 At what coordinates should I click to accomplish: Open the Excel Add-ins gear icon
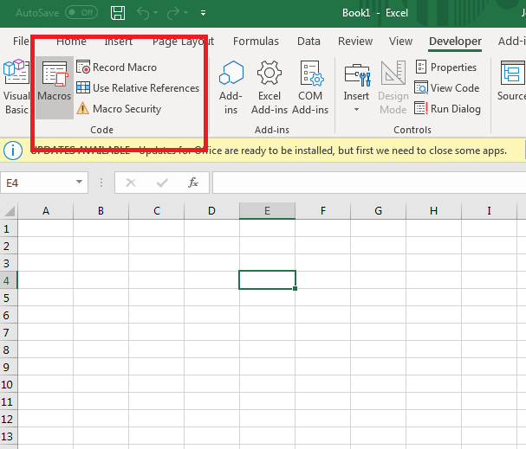click(x=269, y=73)
